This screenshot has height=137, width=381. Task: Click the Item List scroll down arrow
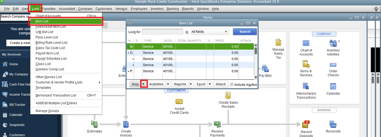(x=256, y=77)
